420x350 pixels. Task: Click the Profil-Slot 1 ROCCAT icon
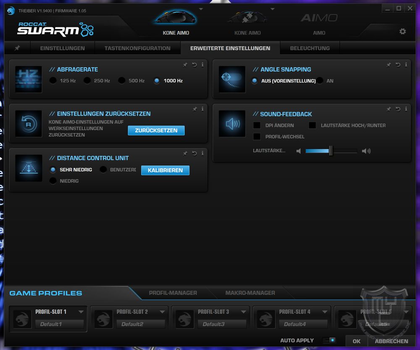[22, 319]
